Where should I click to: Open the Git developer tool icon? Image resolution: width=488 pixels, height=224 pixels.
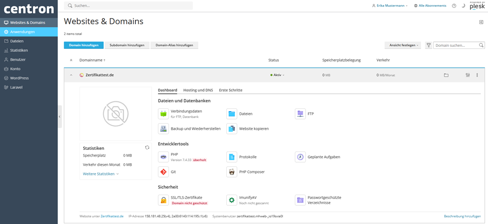click(163, 172)
